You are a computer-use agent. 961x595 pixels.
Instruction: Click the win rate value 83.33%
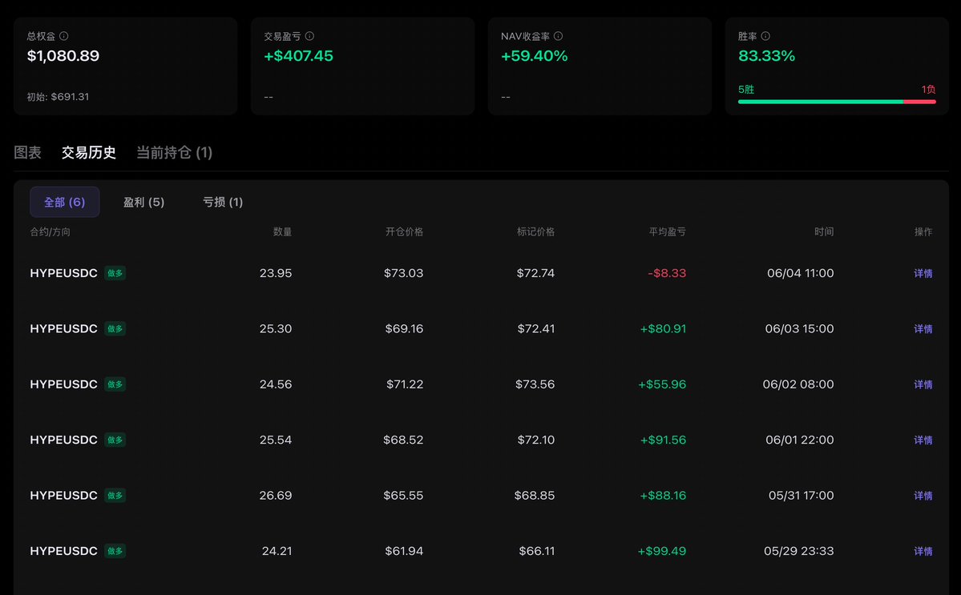[x=767, y=56]
